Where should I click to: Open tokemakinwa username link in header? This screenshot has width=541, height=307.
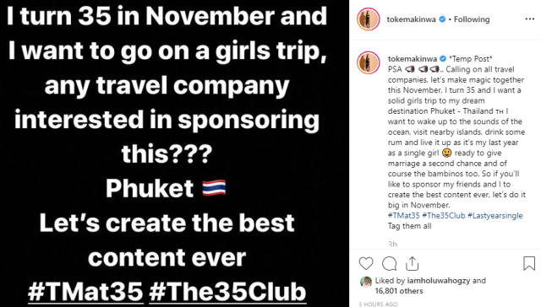pos(411,19)
